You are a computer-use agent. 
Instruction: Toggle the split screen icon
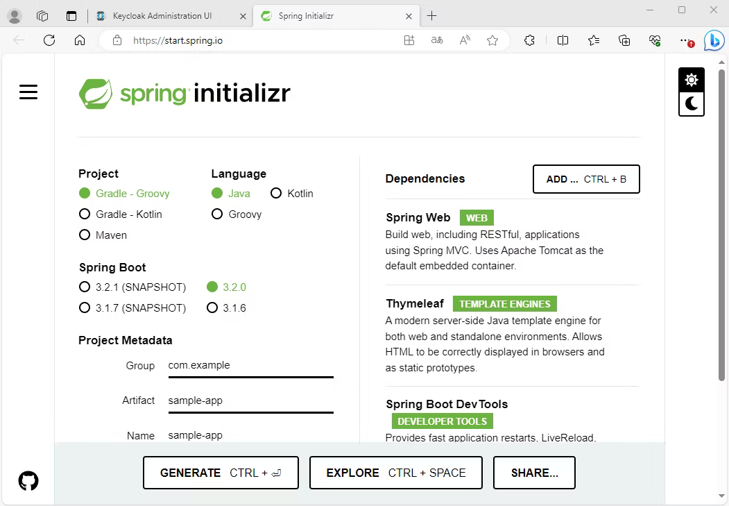coord(563,40)
